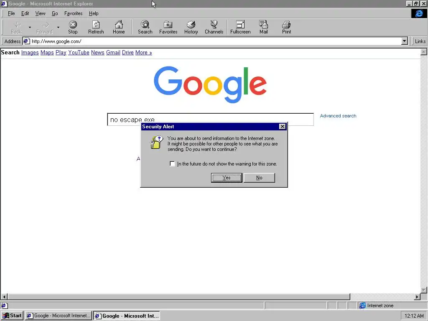Open the Play link
Image resolution: width=428 pixels, height=321 pixels.
tap(61, 52)
